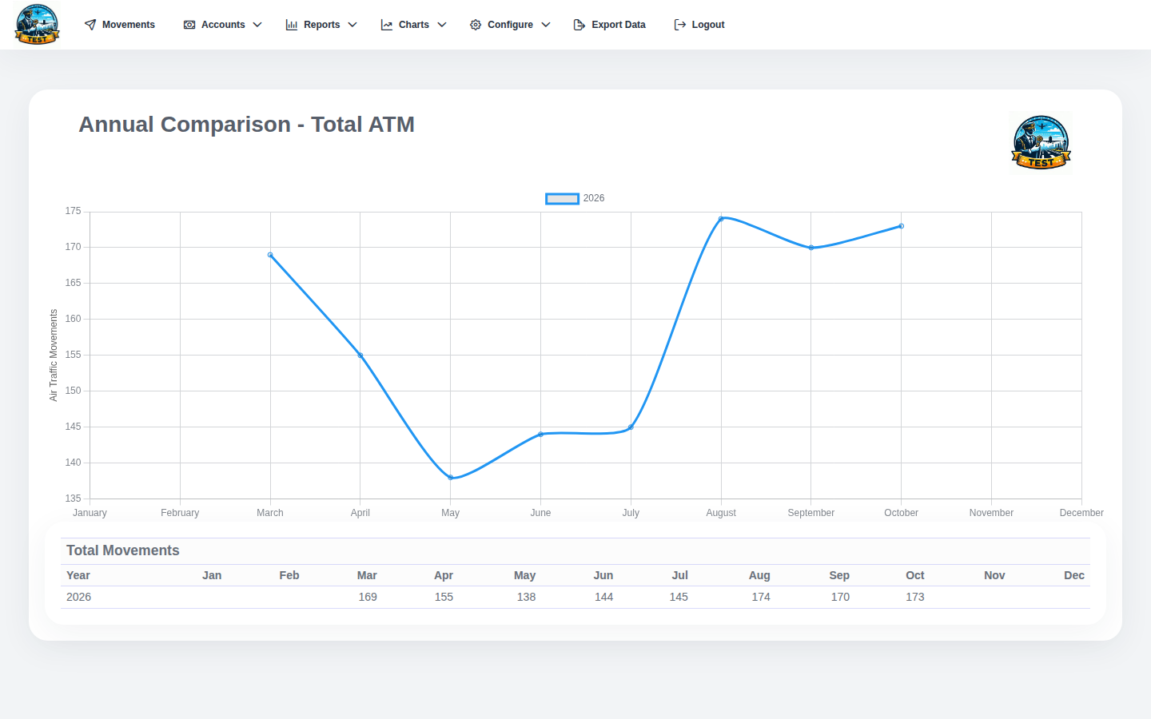Viewport: 1151px width, 719px height.
Task: Click the May value 138 in the table
Action: point(526,597)
